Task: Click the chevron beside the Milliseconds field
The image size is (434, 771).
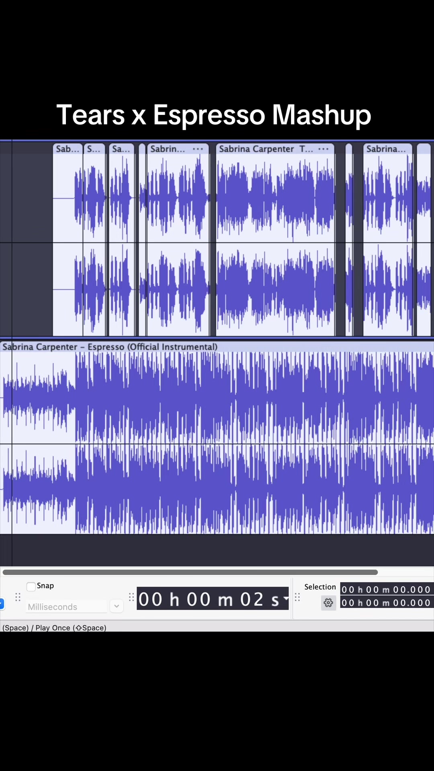Action: (117, 606)
